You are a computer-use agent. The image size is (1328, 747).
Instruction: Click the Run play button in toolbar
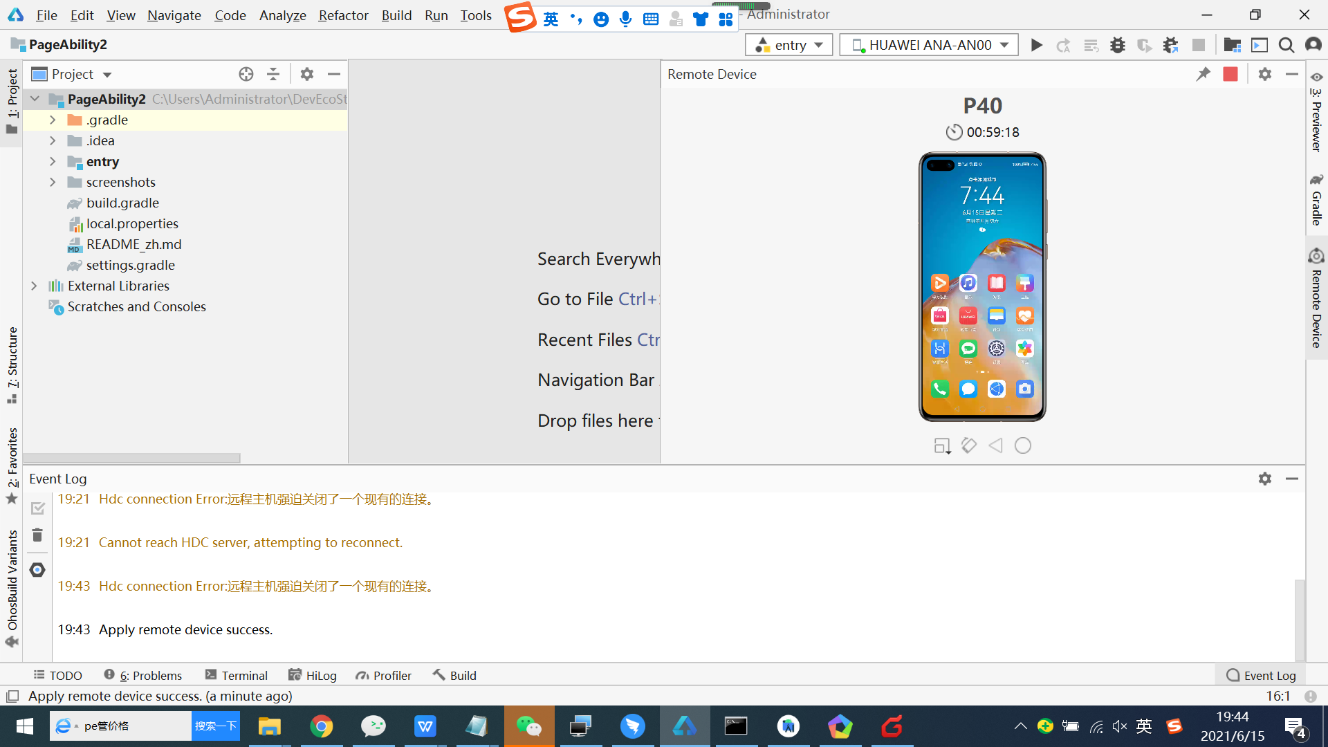pos(1036,45)
